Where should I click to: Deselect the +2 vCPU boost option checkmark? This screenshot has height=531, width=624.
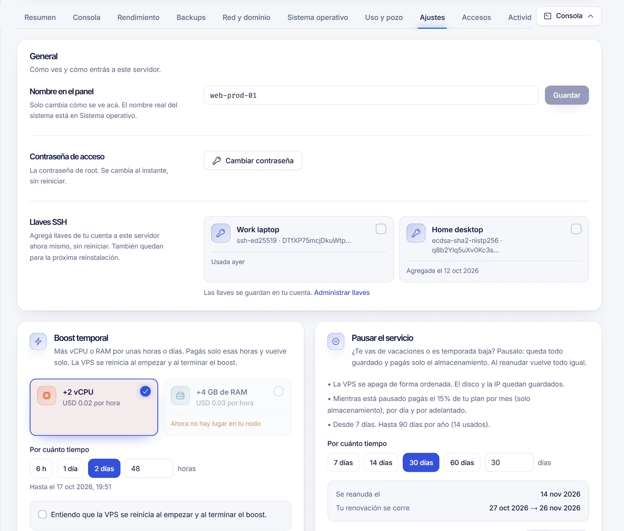[x=145, y=391]
